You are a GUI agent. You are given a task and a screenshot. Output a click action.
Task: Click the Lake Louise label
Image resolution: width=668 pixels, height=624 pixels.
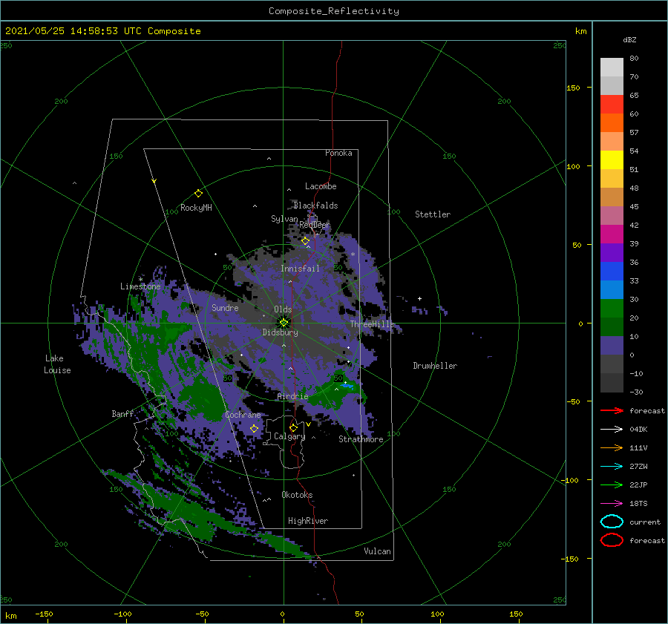[57, 364]
